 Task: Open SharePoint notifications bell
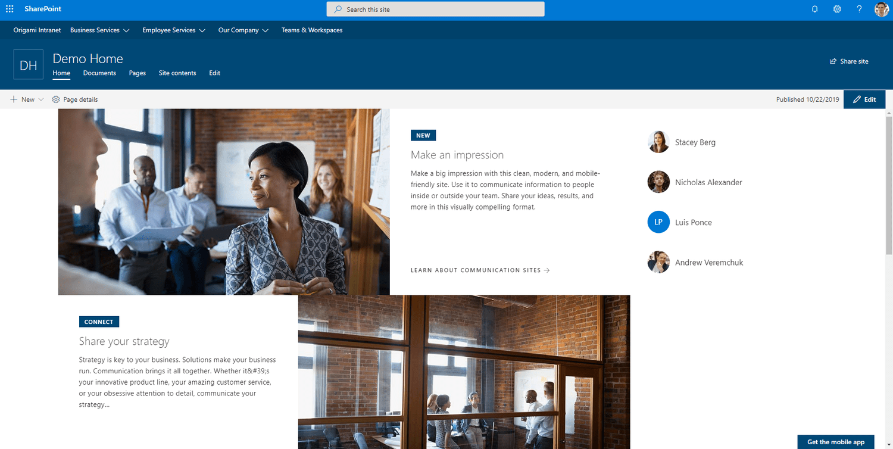(814, 9)
